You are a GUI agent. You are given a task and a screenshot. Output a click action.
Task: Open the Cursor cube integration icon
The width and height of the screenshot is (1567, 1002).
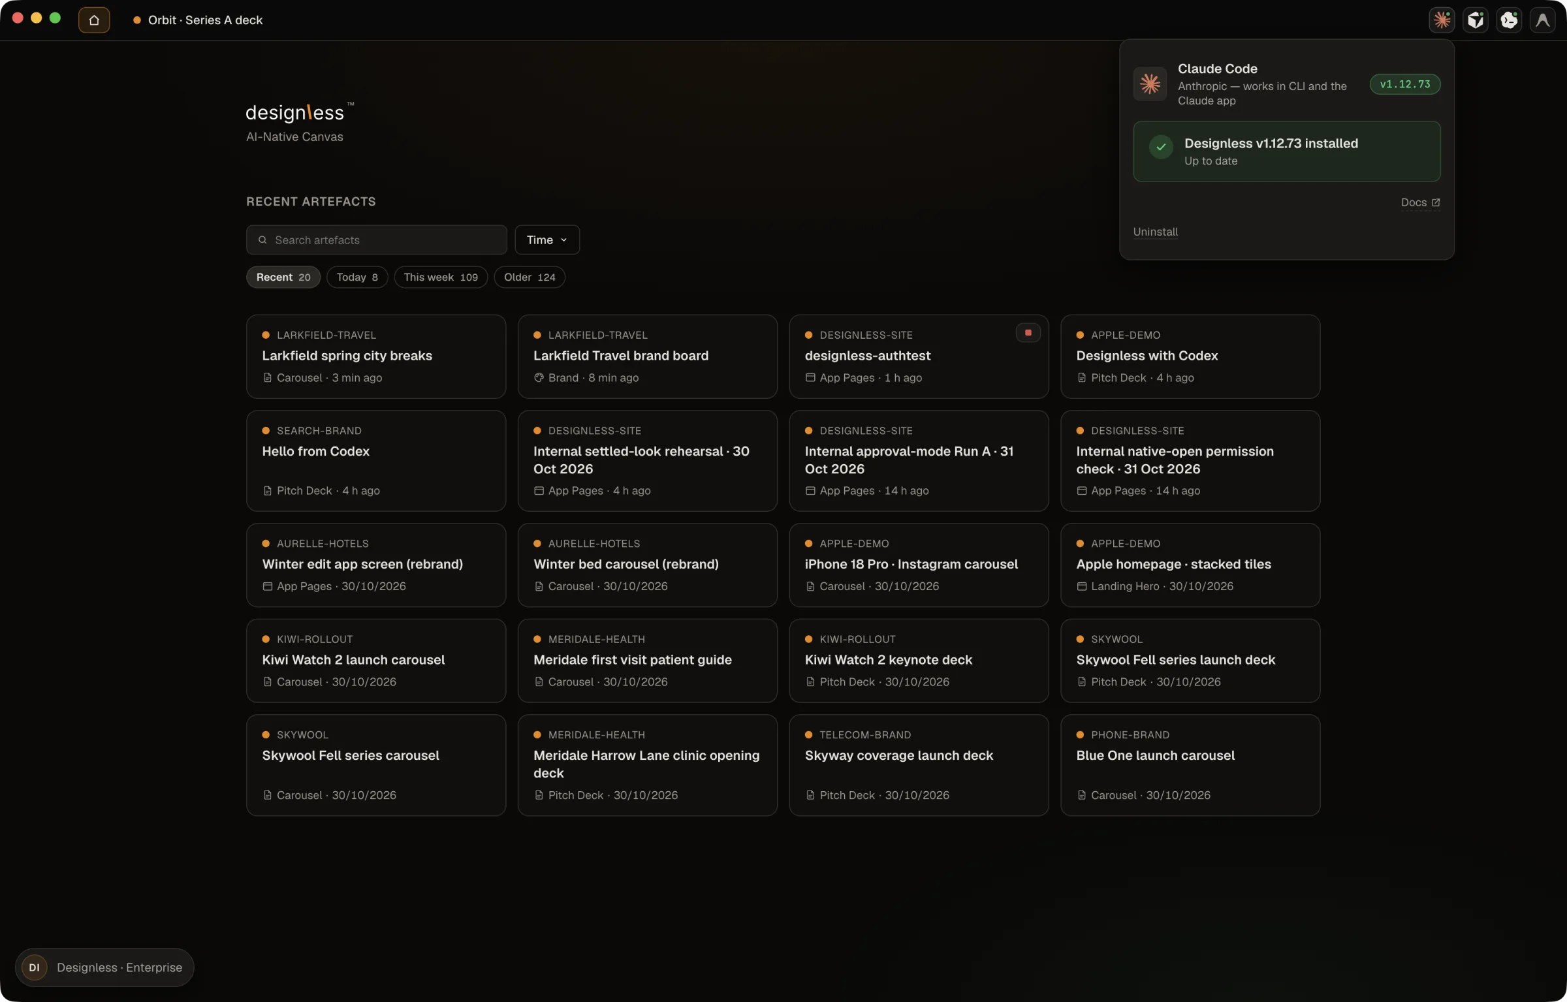1476,20
